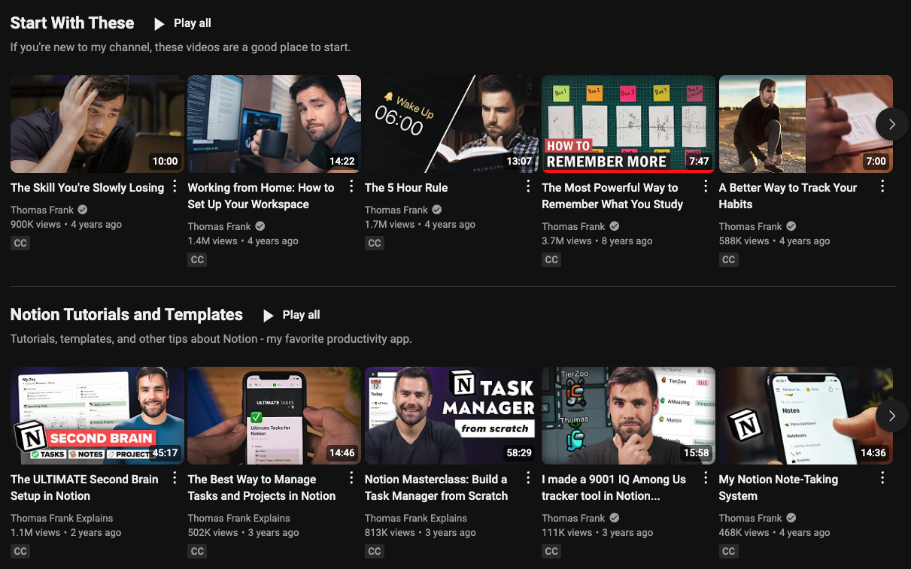Open the Start With These playlist title
911x569 pixels.
pyautogui.click(x=72, y=23)
